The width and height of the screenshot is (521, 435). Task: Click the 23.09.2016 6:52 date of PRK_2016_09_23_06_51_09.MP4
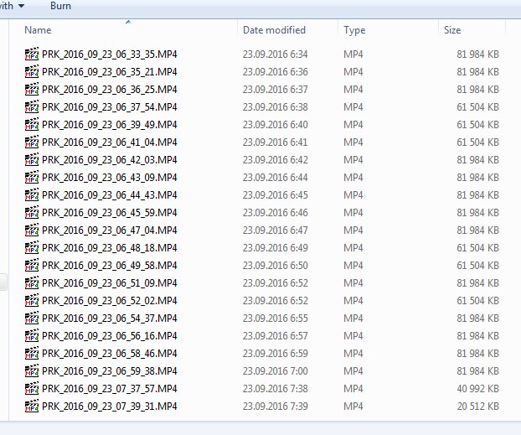coord(275,282)
